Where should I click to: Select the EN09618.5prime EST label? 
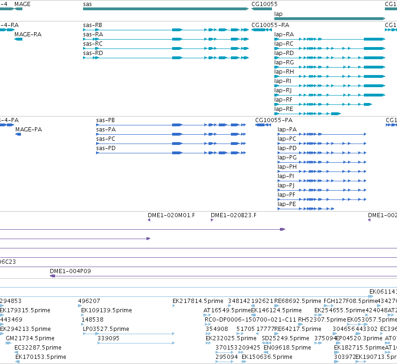tap(287, 348)
